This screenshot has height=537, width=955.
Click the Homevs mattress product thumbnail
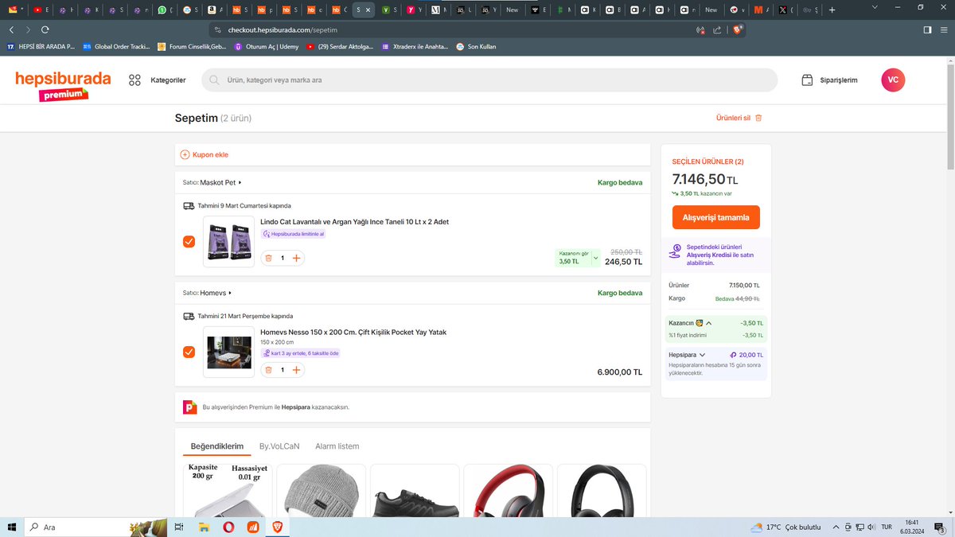tap(228, 352)
